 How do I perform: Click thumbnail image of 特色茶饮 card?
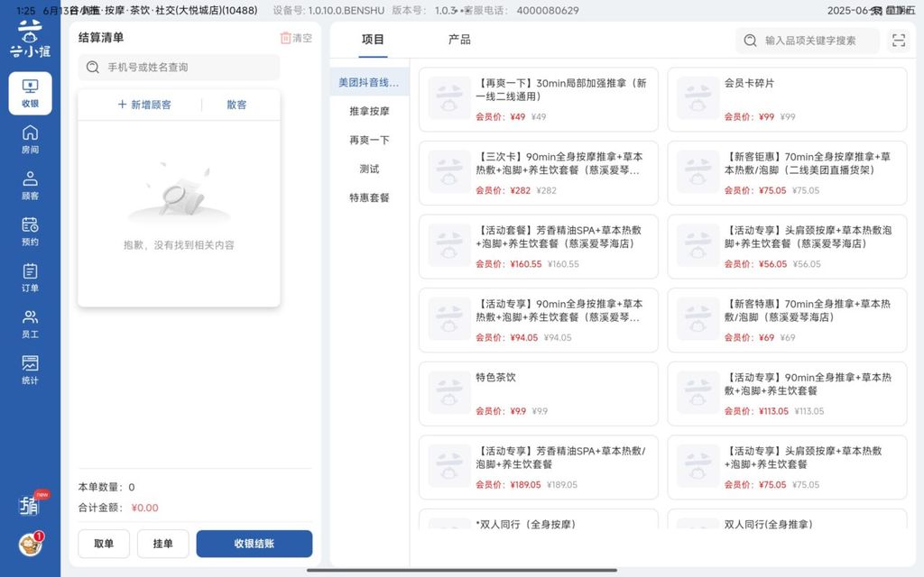tap(449, 393)
